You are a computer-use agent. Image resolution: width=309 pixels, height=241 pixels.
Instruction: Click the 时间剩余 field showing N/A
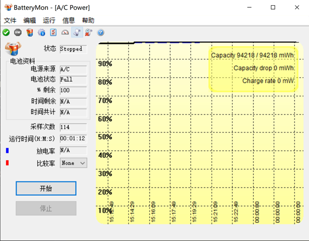click(x=73, y=102)
